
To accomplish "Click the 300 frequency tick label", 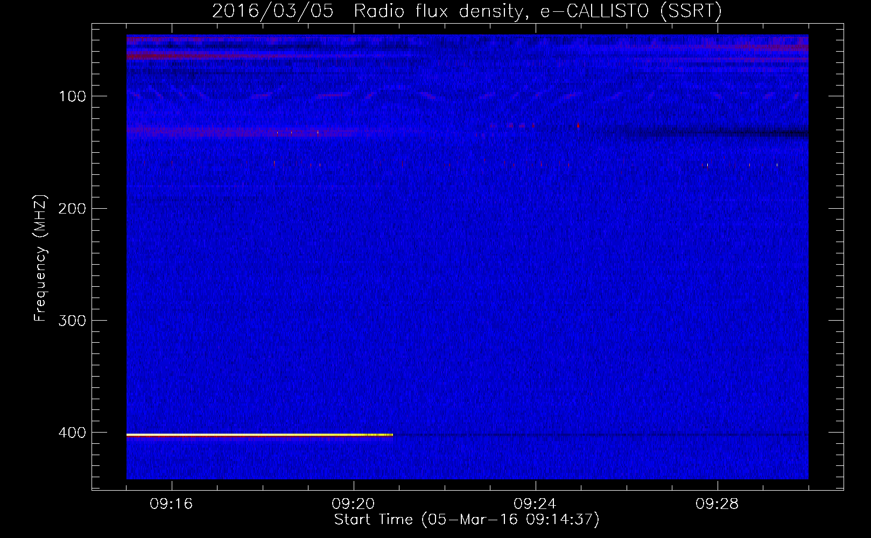I will [72, 321].
